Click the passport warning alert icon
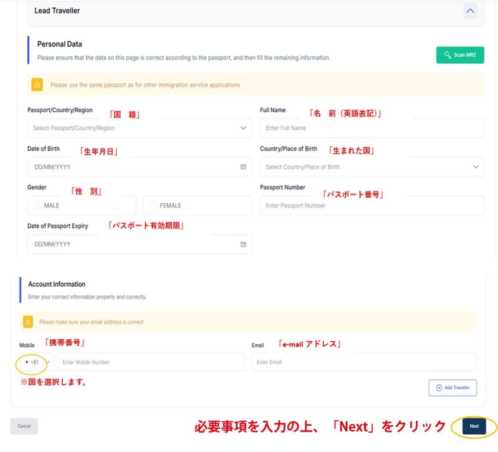This screenshot has height=452, width=498. click(x=37, y=85)
